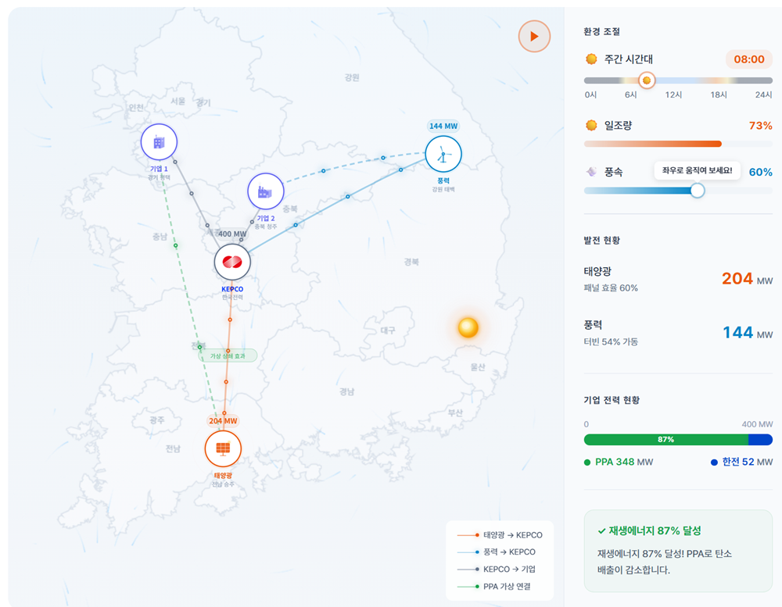Click the KEPCO logo node
The width and height of the screenshot is (782, 607).
[x=232, y=262]
